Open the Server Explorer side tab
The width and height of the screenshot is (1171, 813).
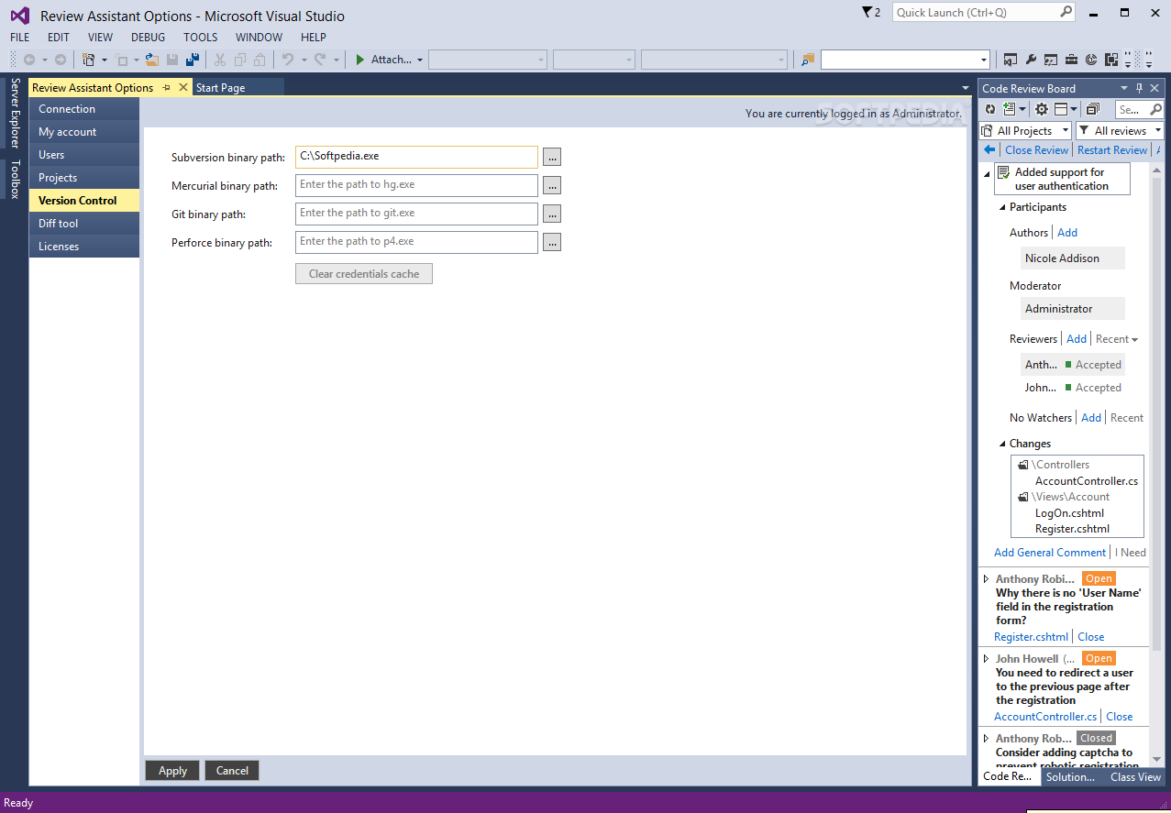(15, 114)
